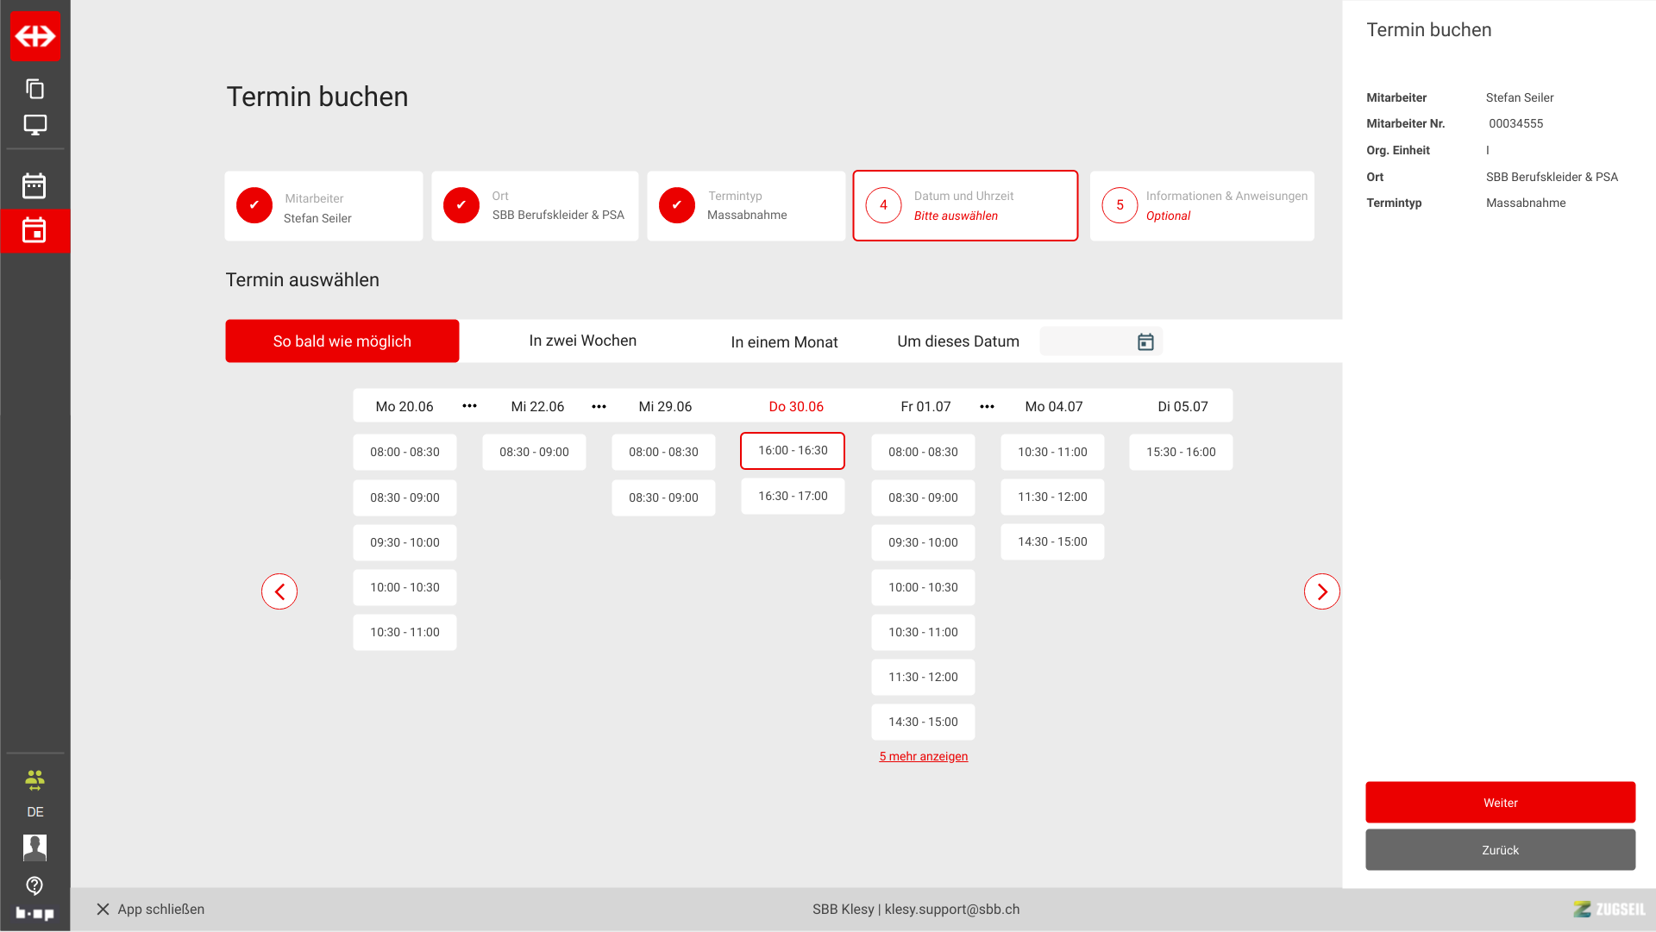Expand the hidden days after Fr 01.07

pos(988,407)
